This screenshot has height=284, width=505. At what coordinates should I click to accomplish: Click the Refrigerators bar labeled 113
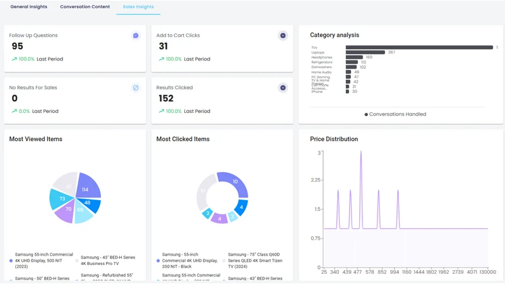[352, 62]
